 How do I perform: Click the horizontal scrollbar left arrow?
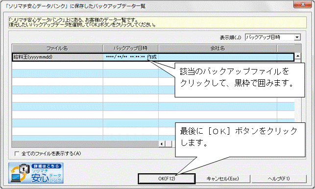click(162, 143)
